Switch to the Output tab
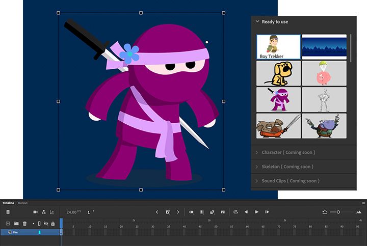Screen dimensions: 367x246 click(x=23, y=203)
